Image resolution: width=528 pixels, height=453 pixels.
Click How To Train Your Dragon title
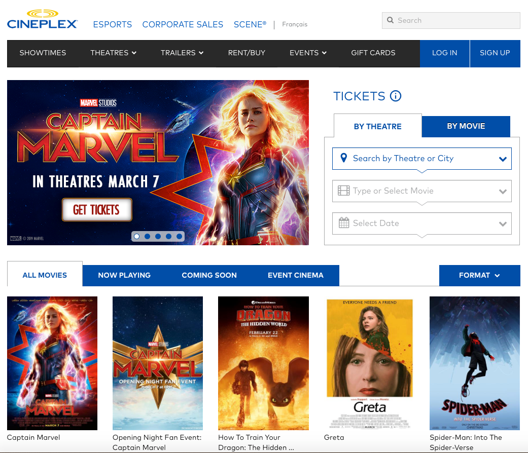256,442
